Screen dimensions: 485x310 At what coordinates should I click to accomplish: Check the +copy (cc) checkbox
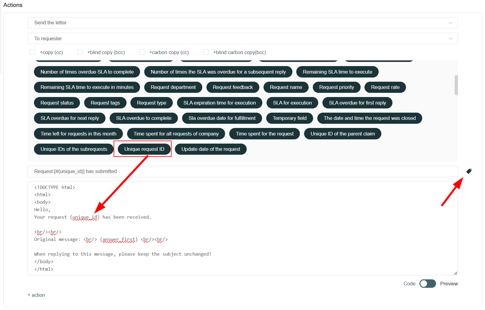(33, 52)
